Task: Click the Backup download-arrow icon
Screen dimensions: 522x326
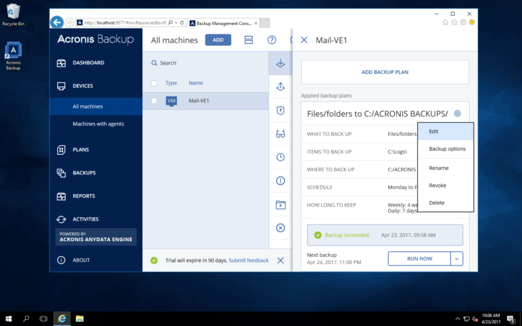Action: coord(280,63)
